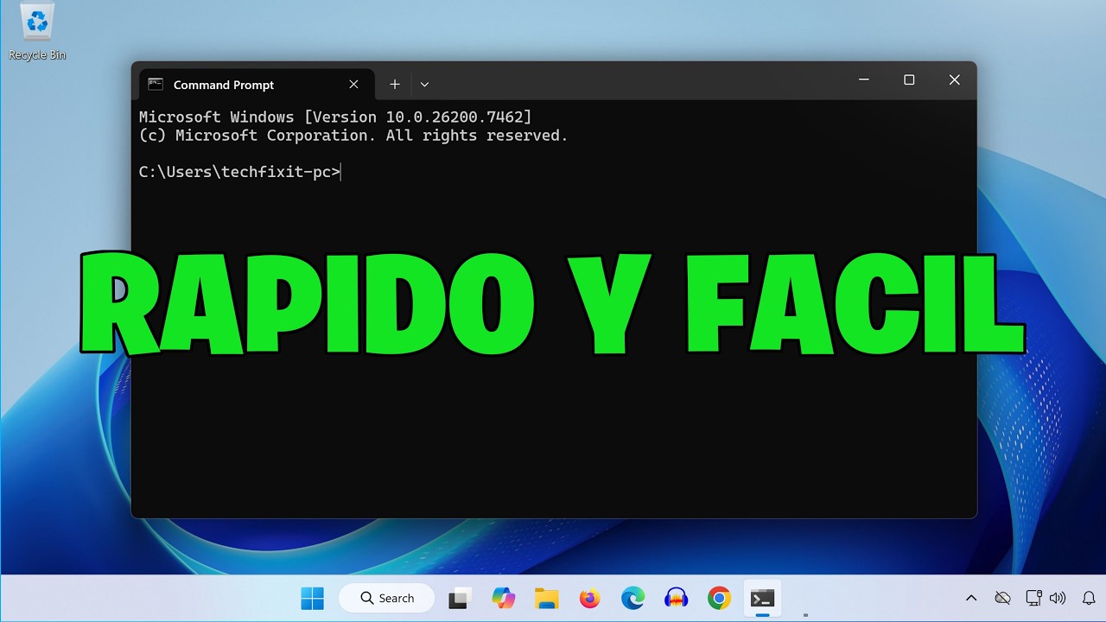Launch Copilot from the taskbar
The height and width of the screenshot is (622, 1106).
point(503,598)
